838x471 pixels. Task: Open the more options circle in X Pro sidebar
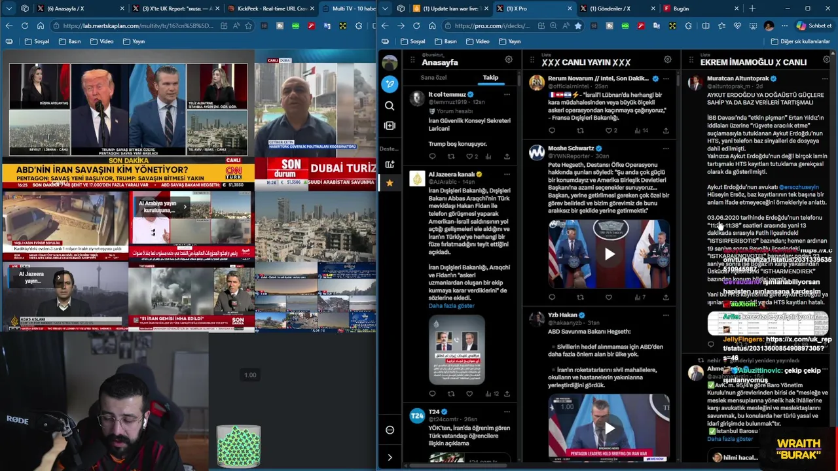tap(390, 430)
